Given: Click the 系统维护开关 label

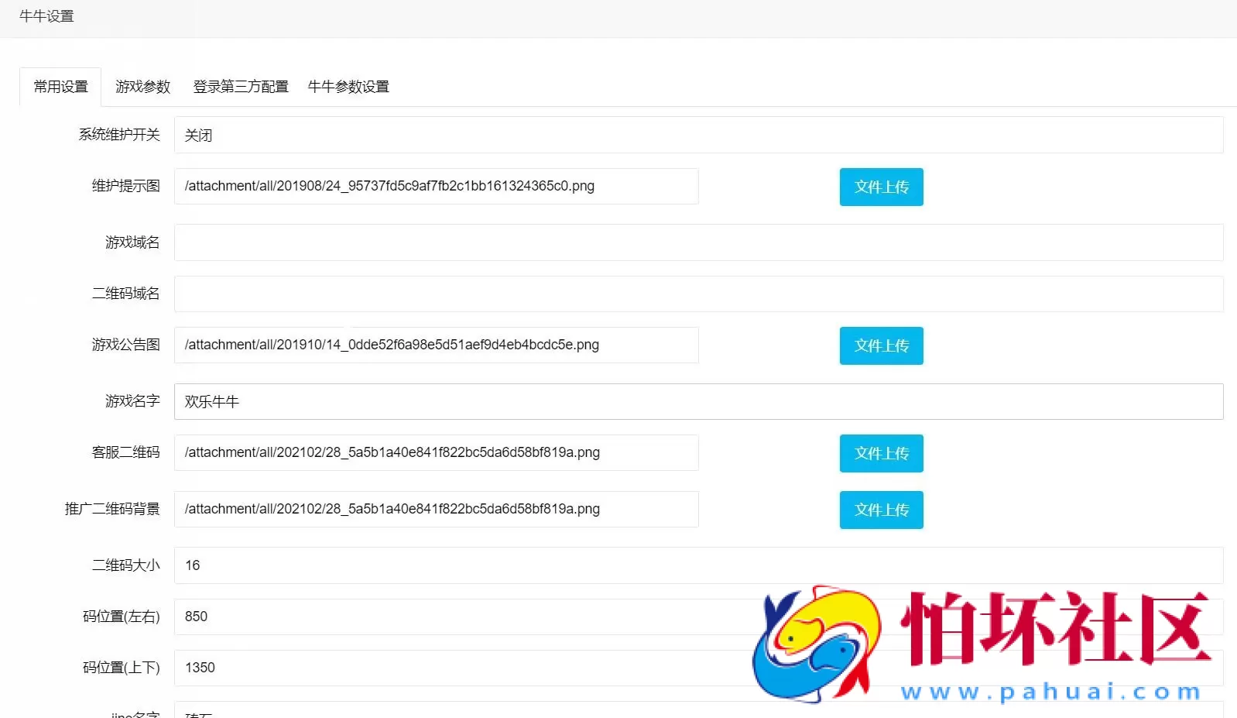Looking at the screenshot, I should coord(119,135).
